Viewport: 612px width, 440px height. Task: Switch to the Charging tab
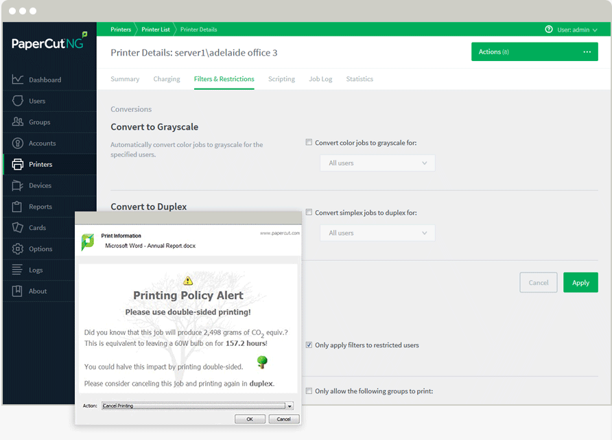click(x=167, y=79)
